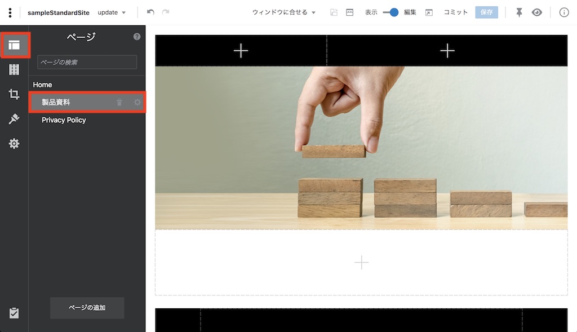Open settings gear for 製品資料 page
The height and width of the screenshot is (332, 577).
pyautogui.click(x=137, y=103)
